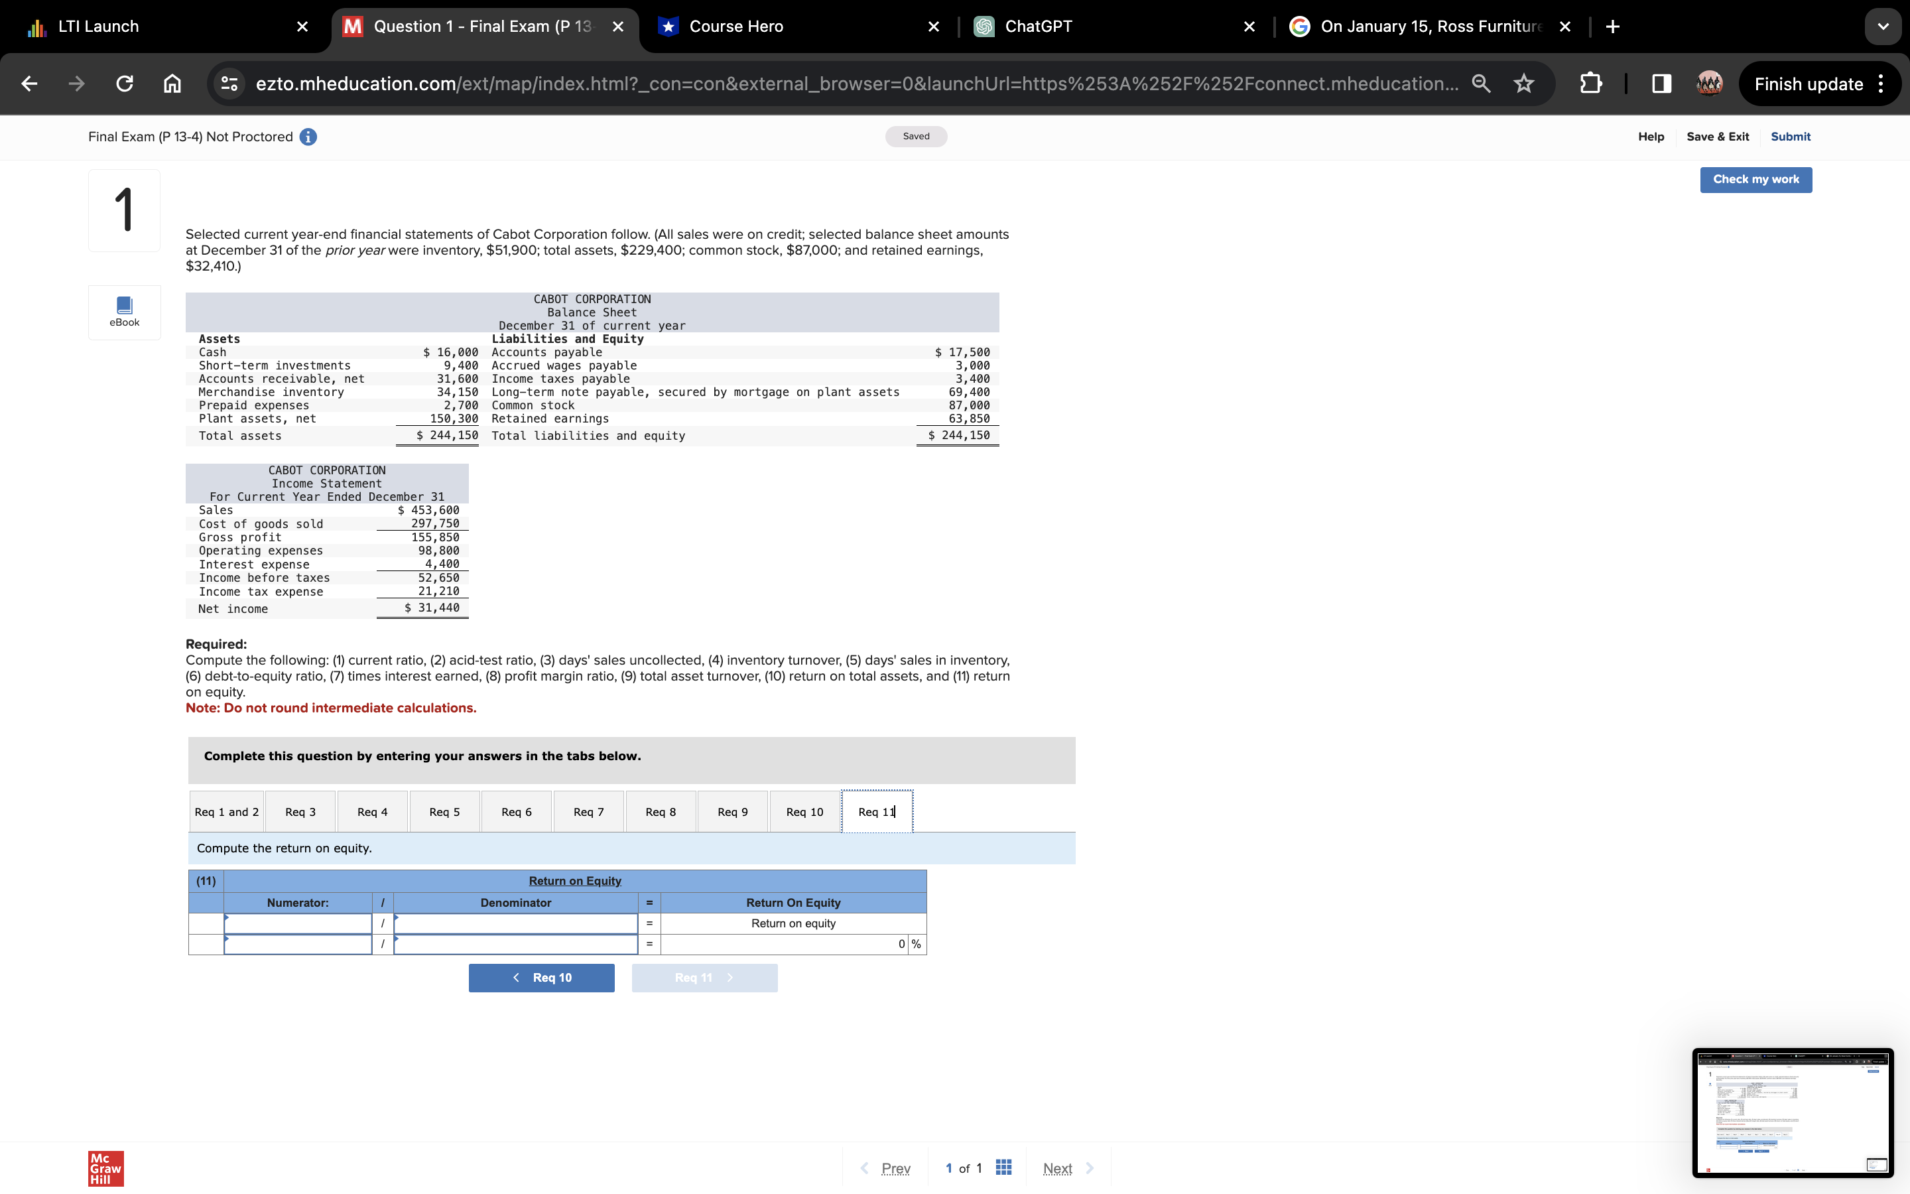This screenshot has width=1910, height=1194.
Task: Click the Numerator input field for Return on Equity
Action: (x=298, y=922)
